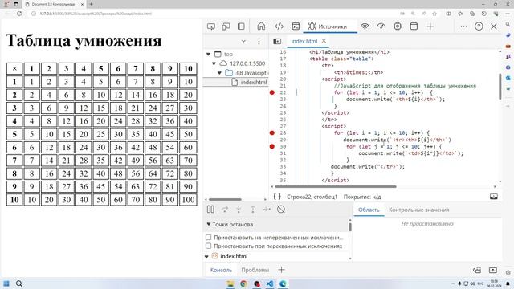The width and height of the screenshot is (514, 289).
Task: Open the Проблемы drawer tab
Action: coord(255,270)
